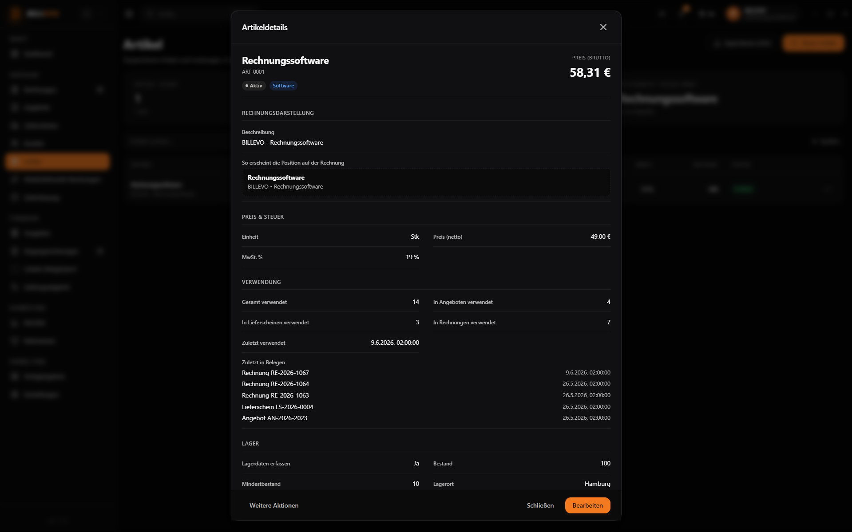
Task: Click the Mindestbestand value 10
Action: [416, 484]
